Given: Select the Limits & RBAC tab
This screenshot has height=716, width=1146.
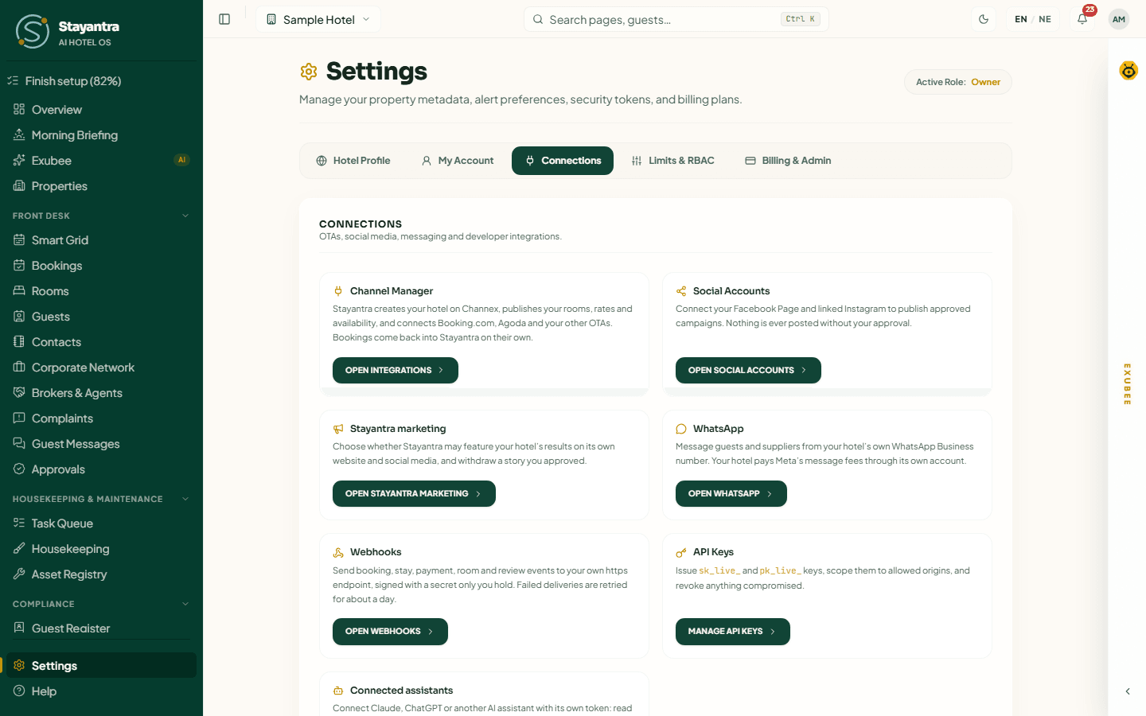Looking at the screenshot, I should coord(672,161).
